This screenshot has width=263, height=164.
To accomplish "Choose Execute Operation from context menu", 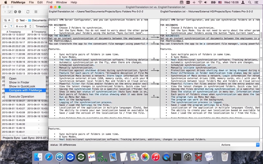I will pyautogui.click(x=21, y=96).
